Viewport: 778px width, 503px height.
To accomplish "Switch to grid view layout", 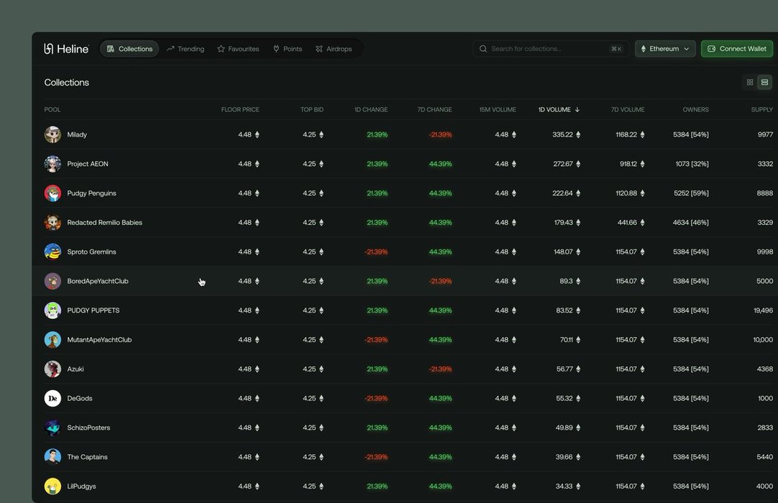I will coord(750,83).
